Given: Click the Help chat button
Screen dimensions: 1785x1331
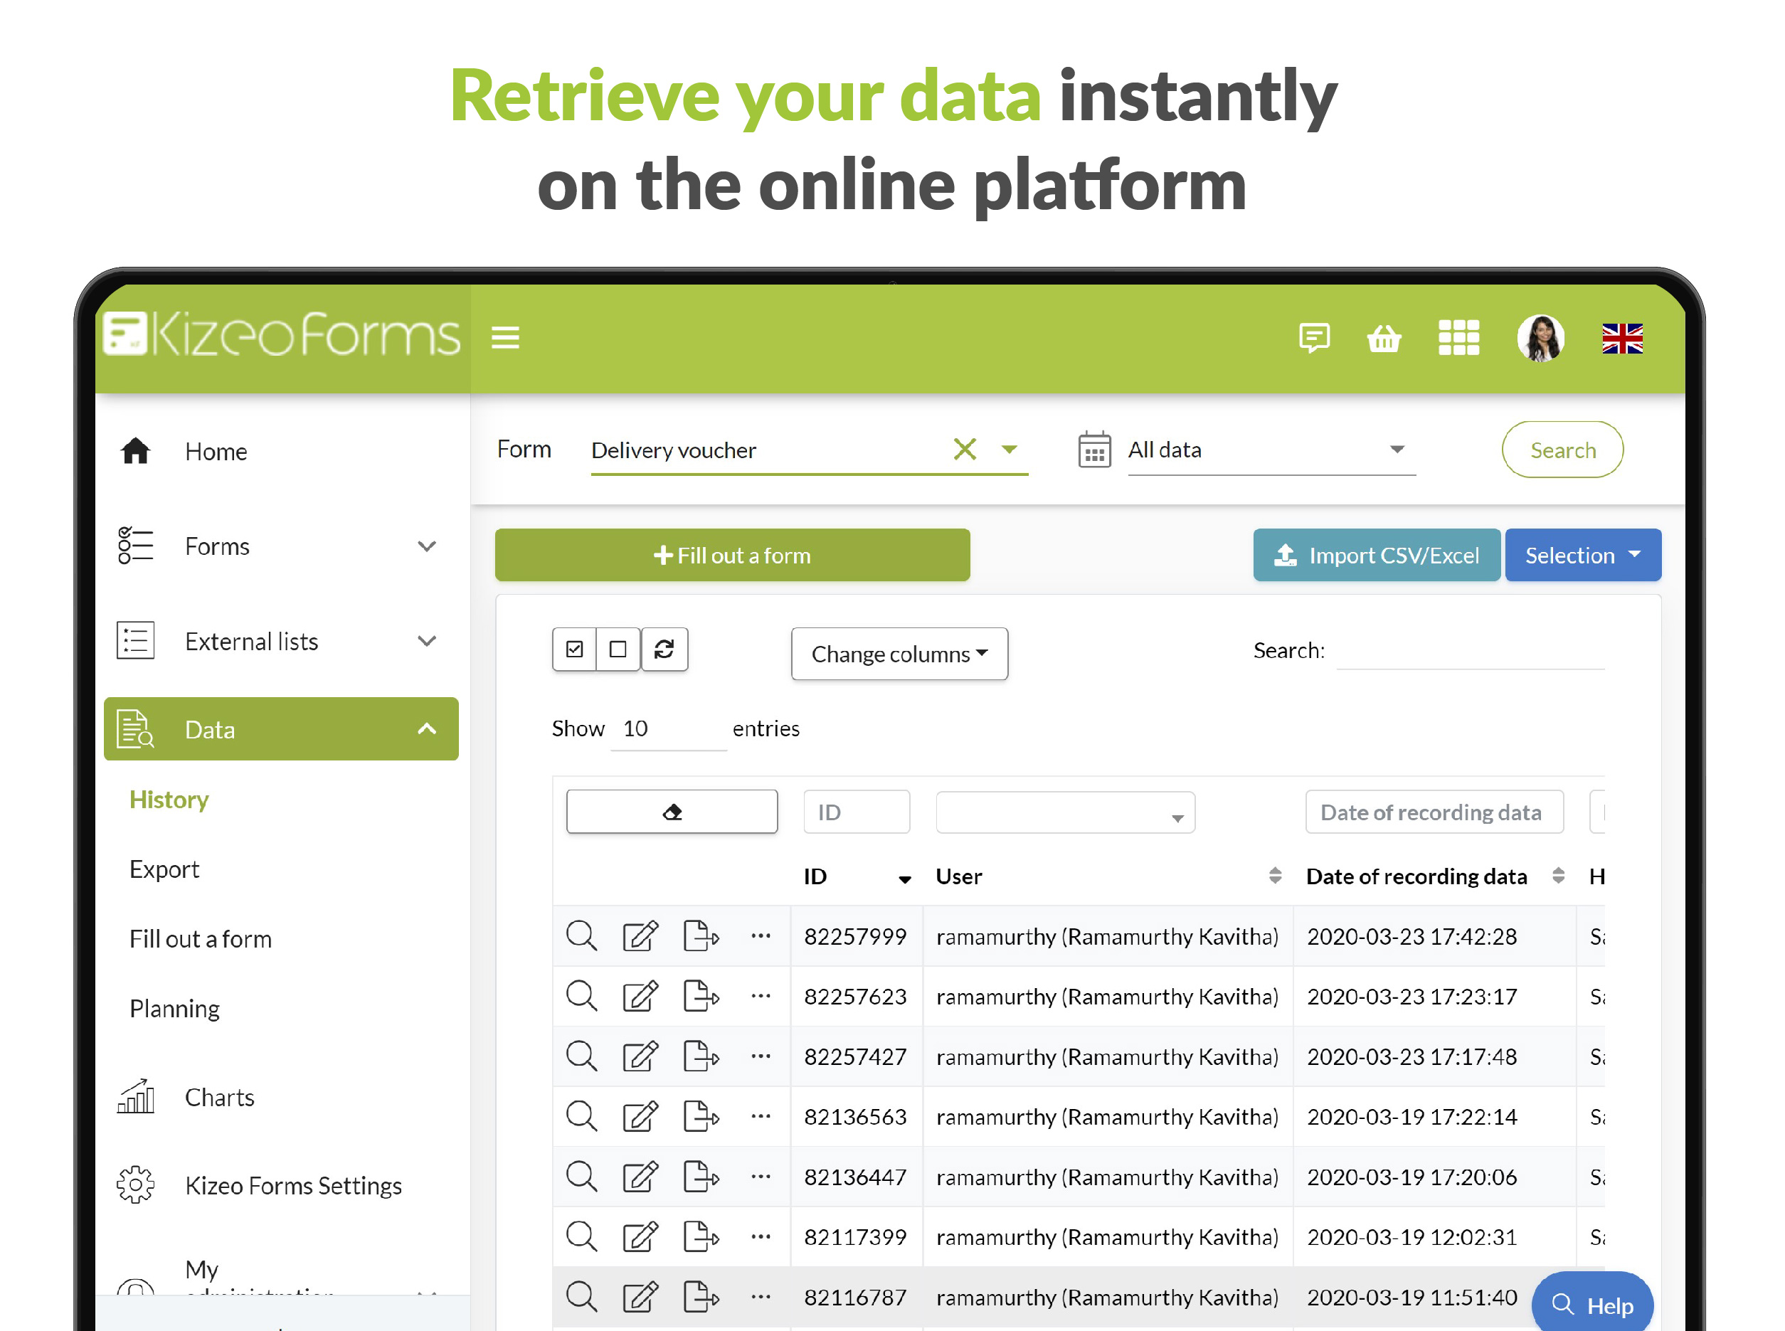Looking at the screenshot, I should click(x=1592, y=1305).
